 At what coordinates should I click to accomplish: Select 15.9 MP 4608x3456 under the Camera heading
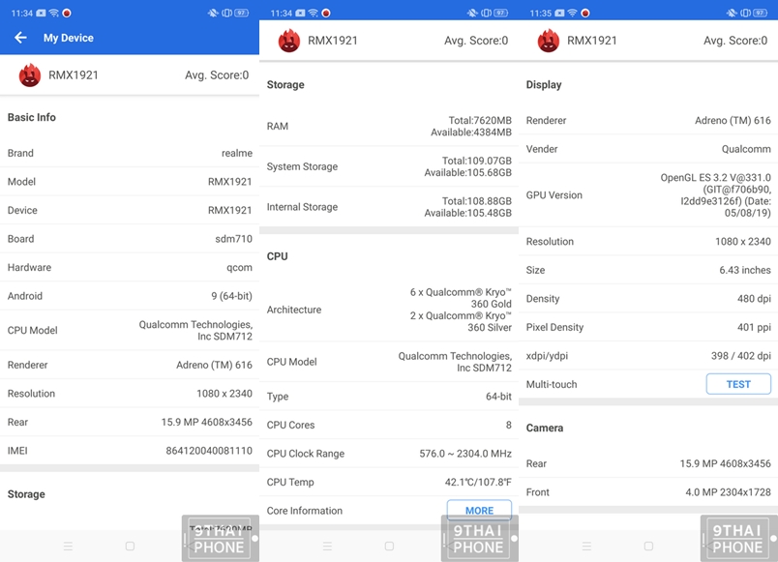pyautogui.click(x=726, y=463)
